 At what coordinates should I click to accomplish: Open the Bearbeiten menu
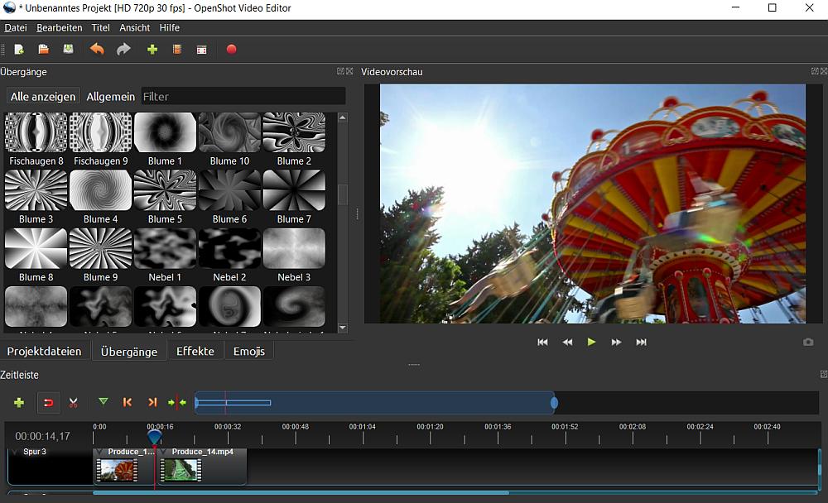click(x=59, y=27)
